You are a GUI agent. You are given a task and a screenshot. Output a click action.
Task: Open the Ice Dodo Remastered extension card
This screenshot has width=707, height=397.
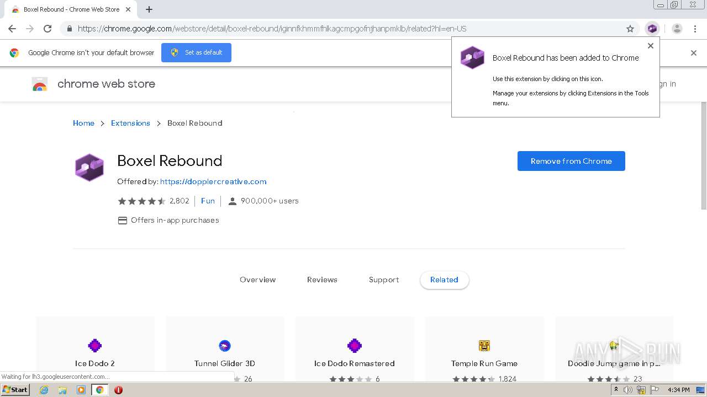(x=355, y=350)
